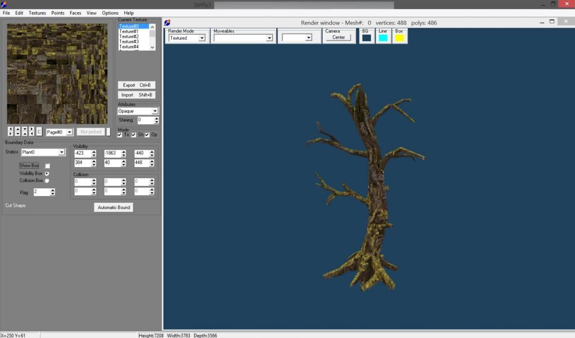Increase the Visibility value -1863
The width and height of the screenshot is (575, 338).
(x=124, y=151)
